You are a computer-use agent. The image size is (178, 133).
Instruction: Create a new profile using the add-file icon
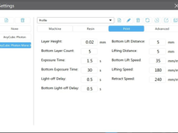tap(119, 20)
